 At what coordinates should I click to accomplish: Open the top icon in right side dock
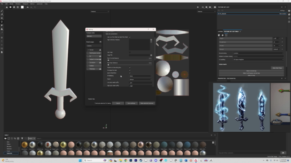[x=289, y=11]
